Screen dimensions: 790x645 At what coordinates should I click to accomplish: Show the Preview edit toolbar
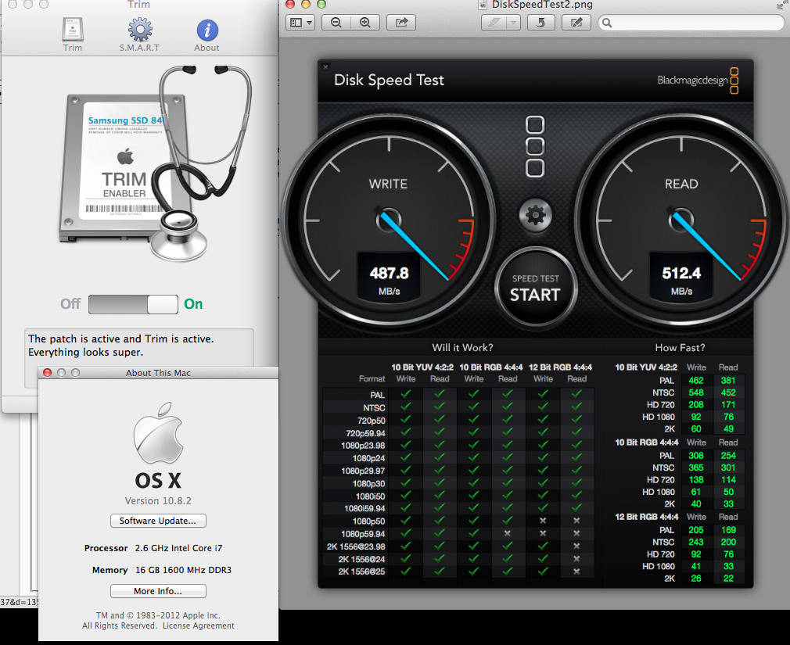576,23
